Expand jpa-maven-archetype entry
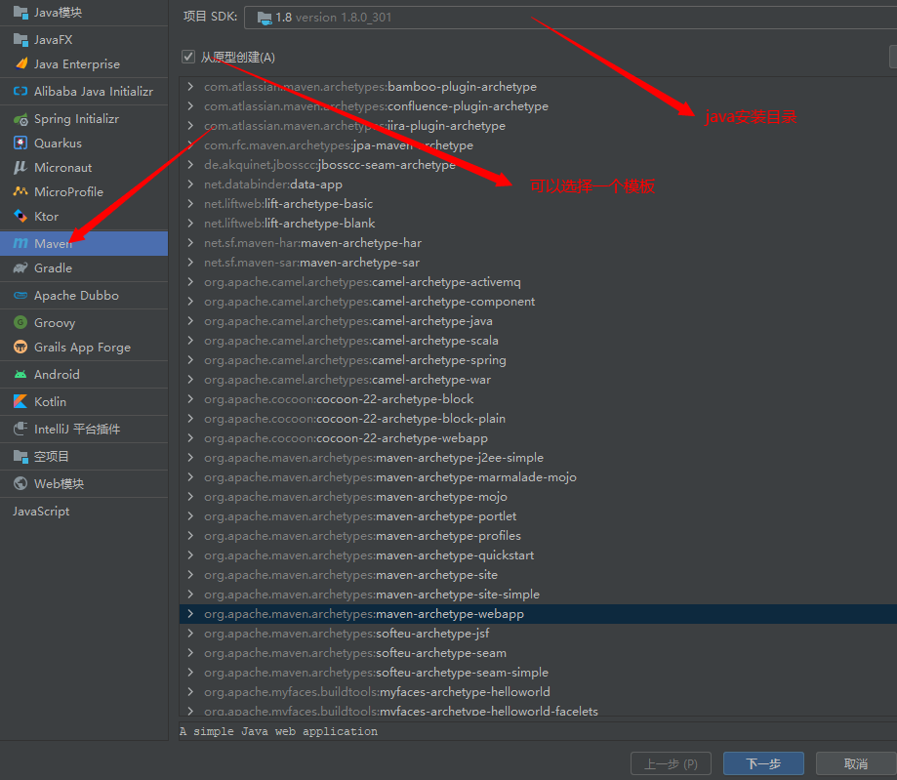Image resolution: width=897 pixels, height=780 pixels. point(190,144)
